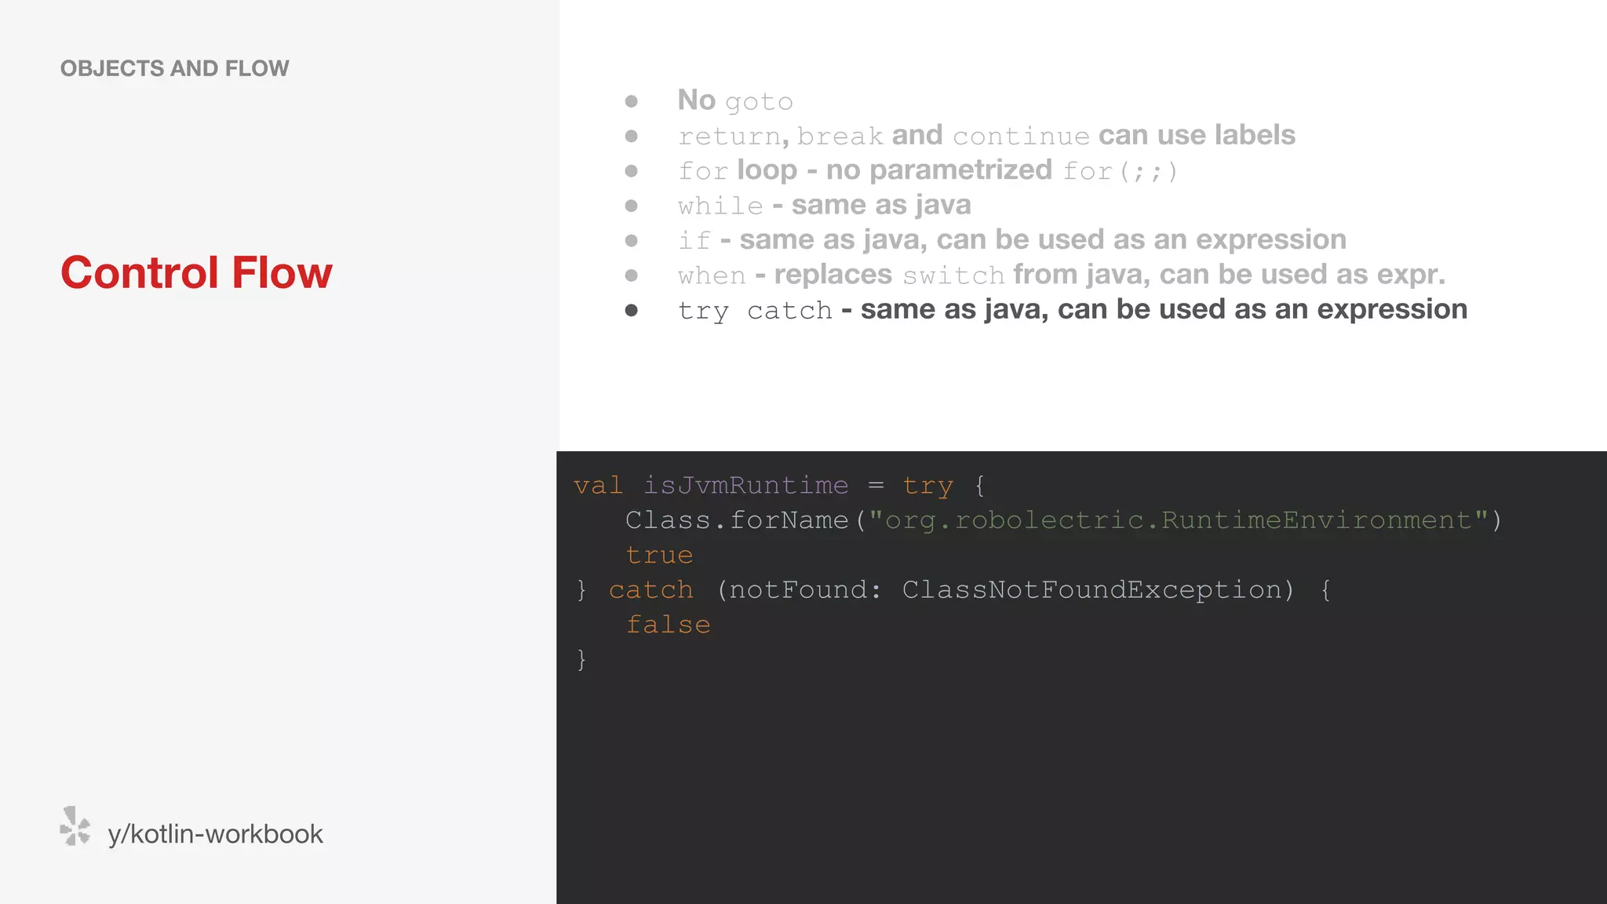Image resolution: width=1607 pixels, height=904 pixels.
Task: Click the "while - same as java" bullet
Action: pos(824,205)
